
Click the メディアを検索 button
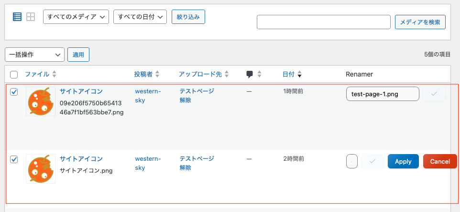click(420, 22)
